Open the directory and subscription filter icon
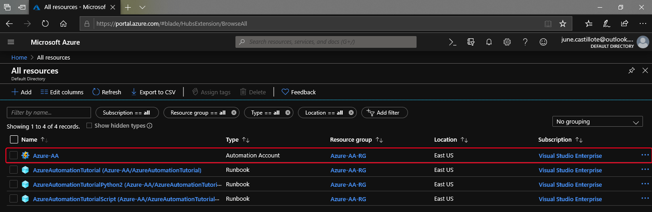Viewport: 652px width, 212px height. click(471, 42)
